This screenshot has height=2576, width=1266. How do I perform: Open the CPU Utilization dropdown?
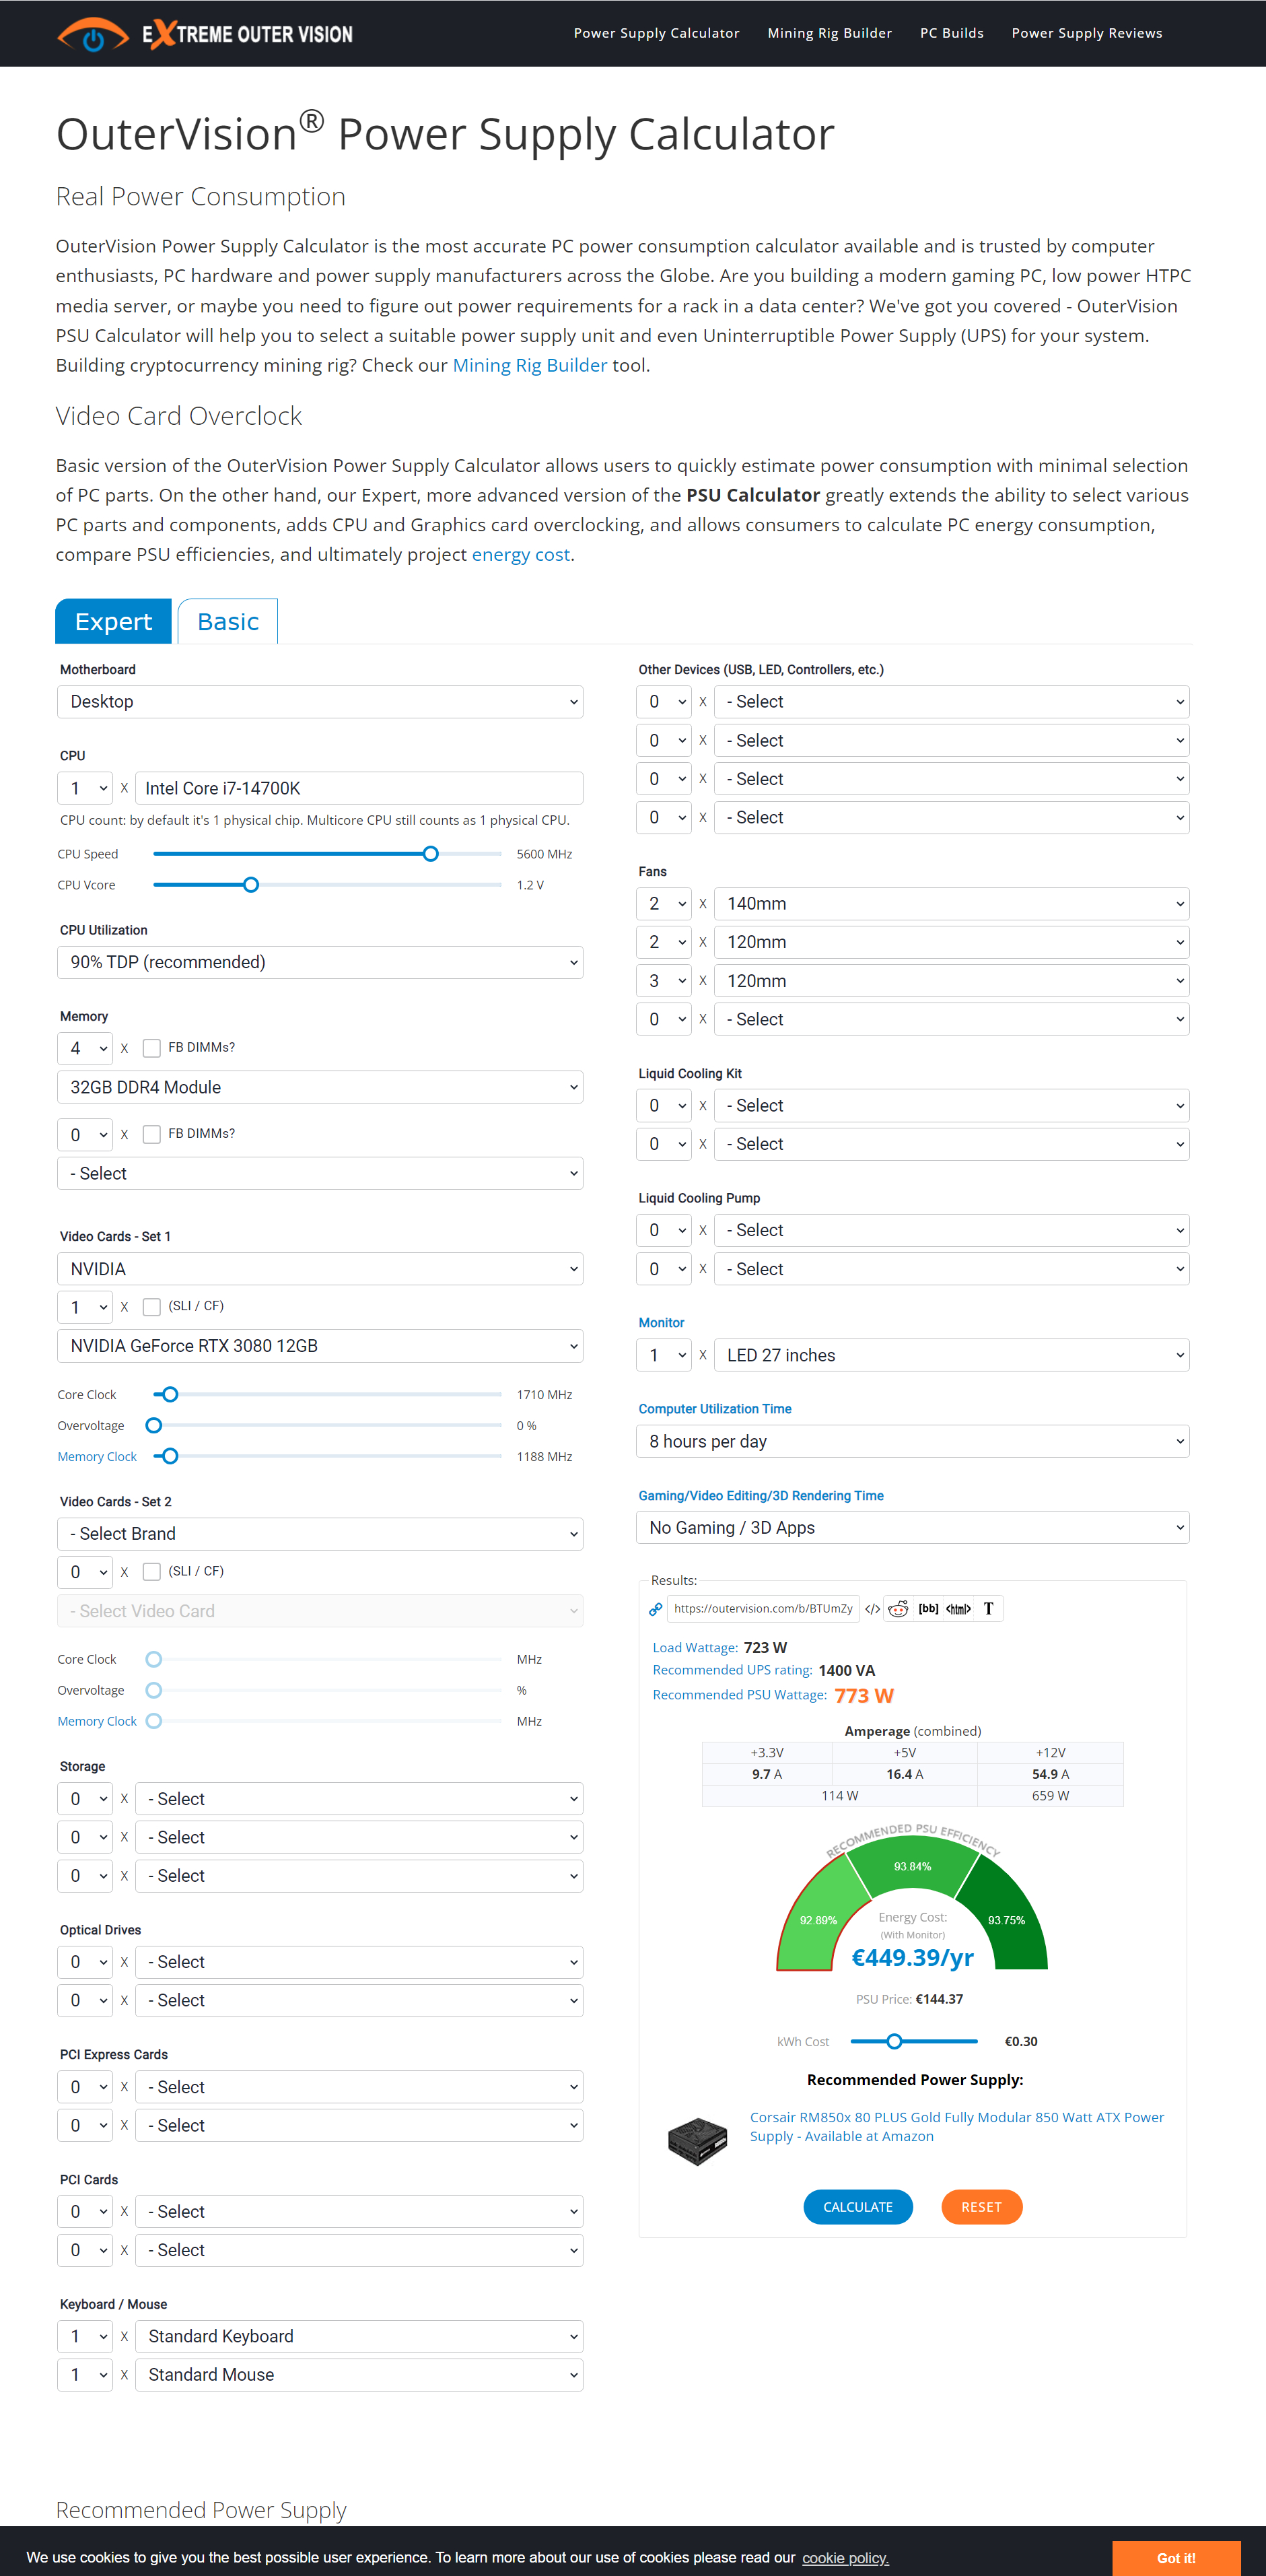320,962
